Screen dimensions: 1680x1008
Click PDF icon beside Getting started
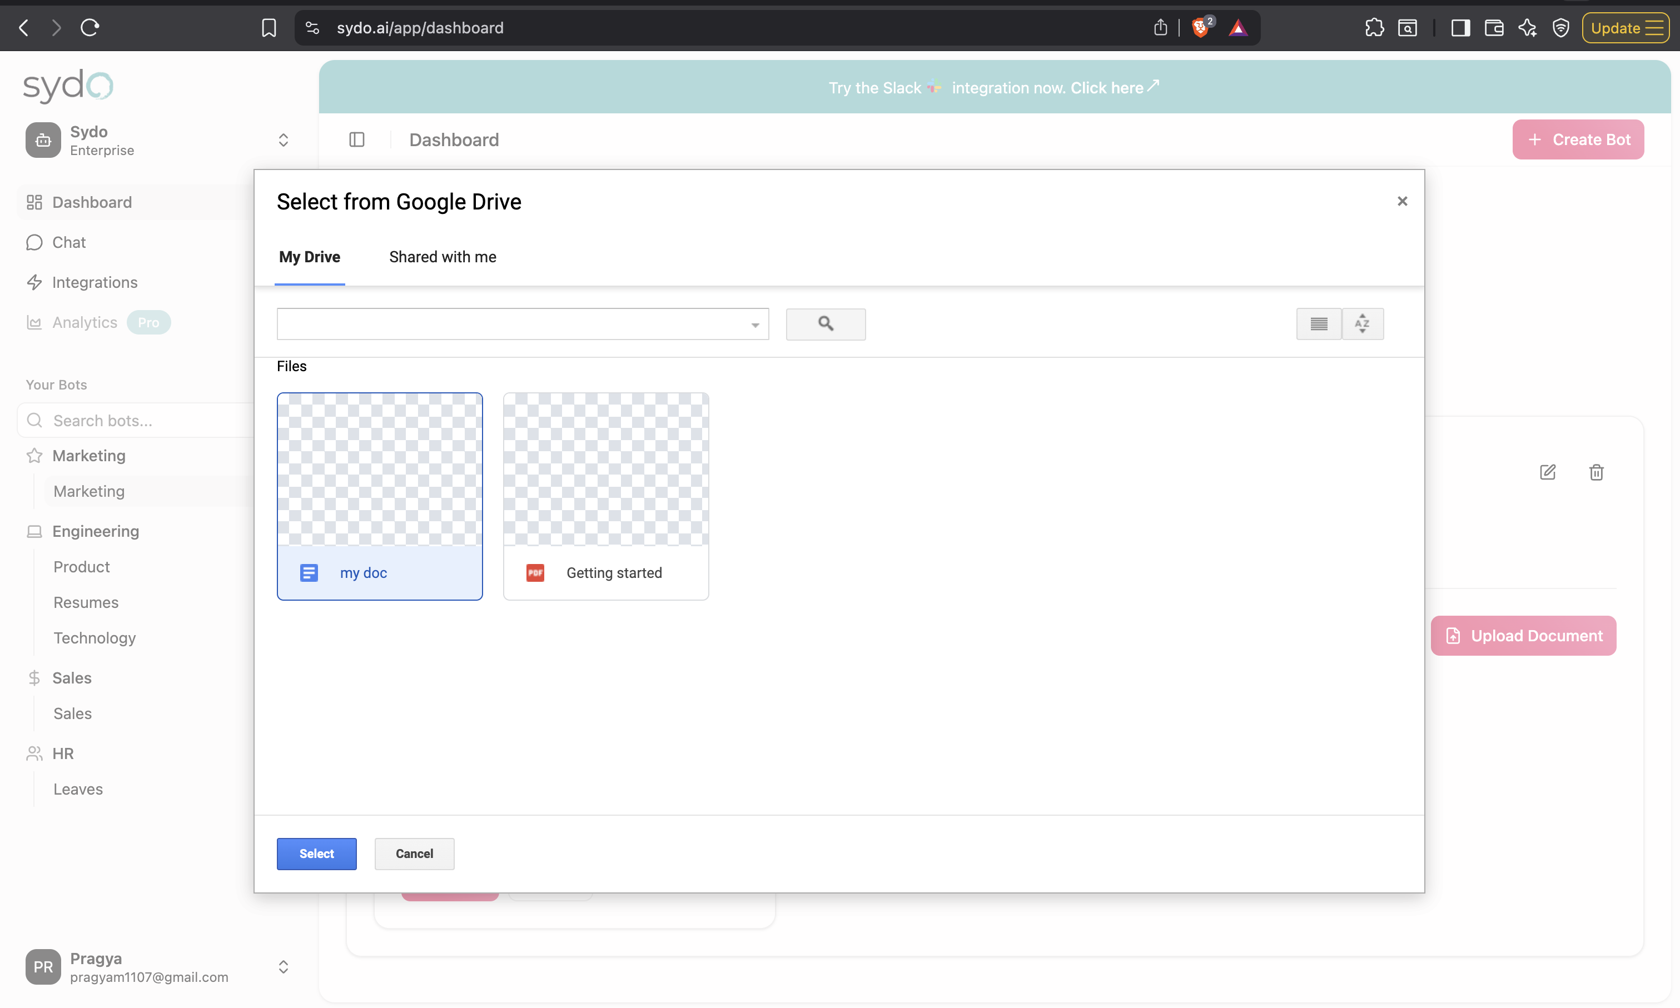tap(535, 573)
